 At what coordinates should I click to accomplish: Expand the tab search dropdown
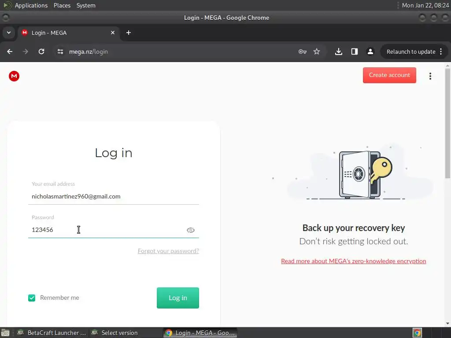coord(9,33)
